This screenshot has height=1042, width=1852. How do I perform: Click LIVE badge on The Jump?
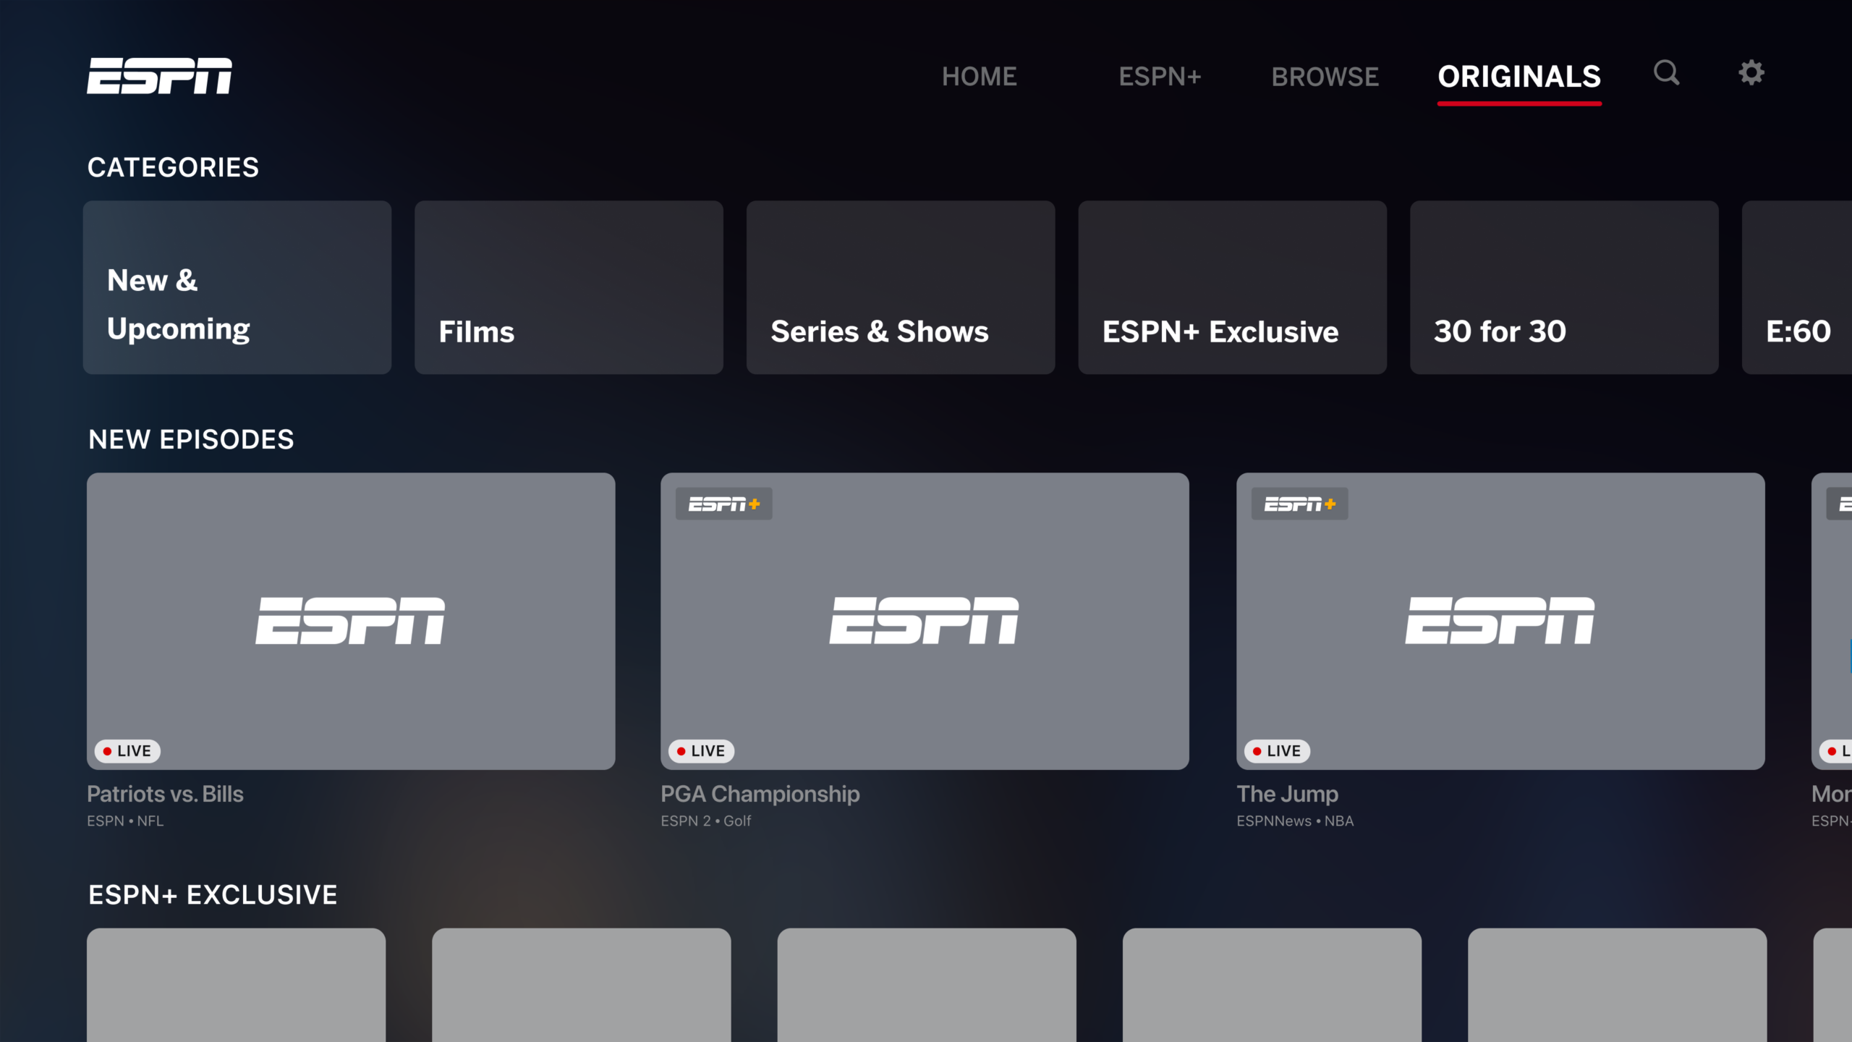click(x=1277, y=751)
